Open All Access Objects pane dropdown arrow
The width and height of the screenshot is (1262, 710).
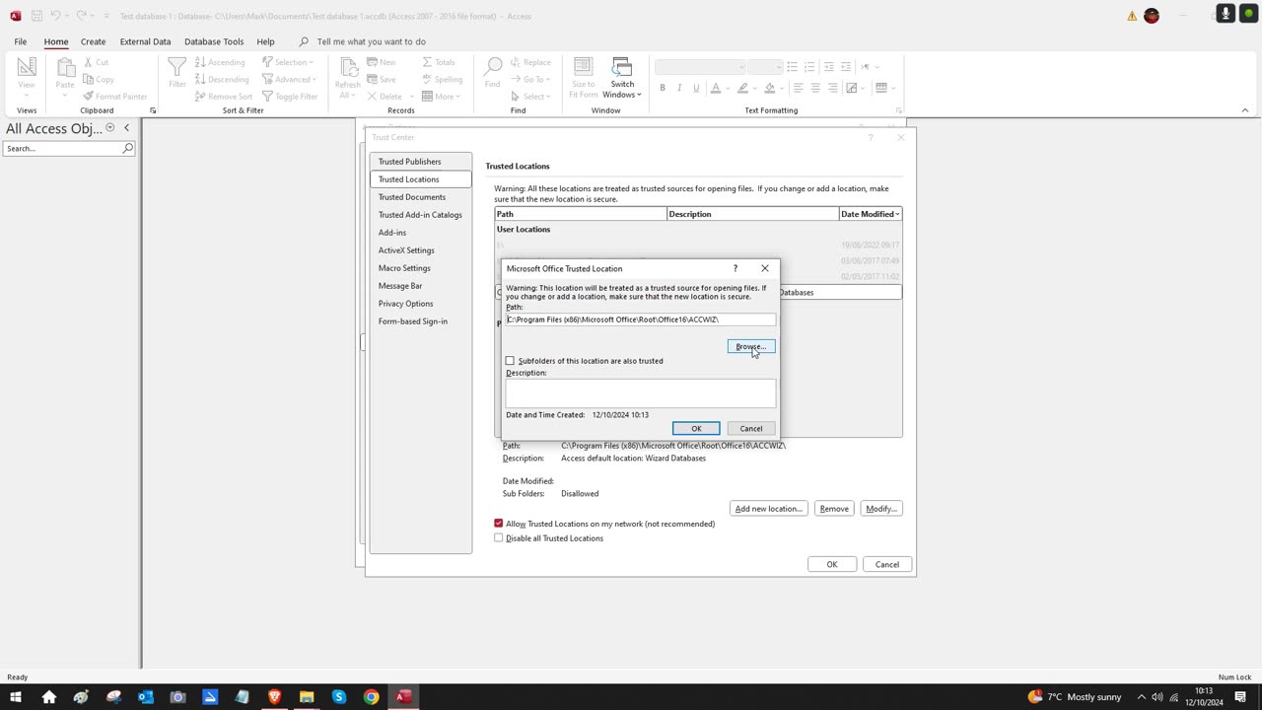[109, 128]
